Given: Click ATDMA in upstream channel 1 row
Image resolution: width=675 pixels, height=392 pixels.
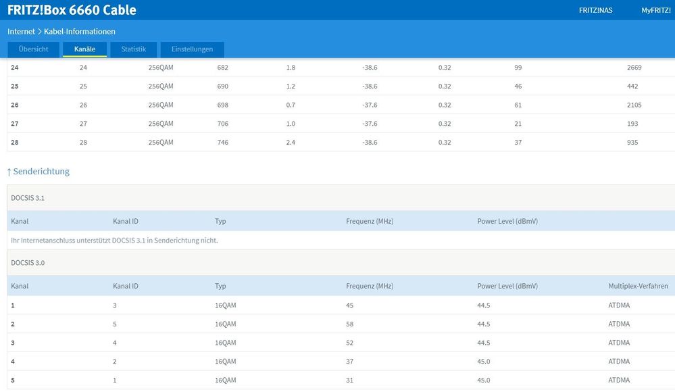Looking at the screenshot, I should pos(619,305).
